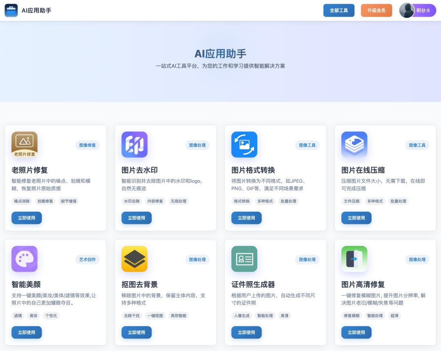The image size is (441, 351).
Task: Click the 抠图去背景 layers icon
Action: 134,259
